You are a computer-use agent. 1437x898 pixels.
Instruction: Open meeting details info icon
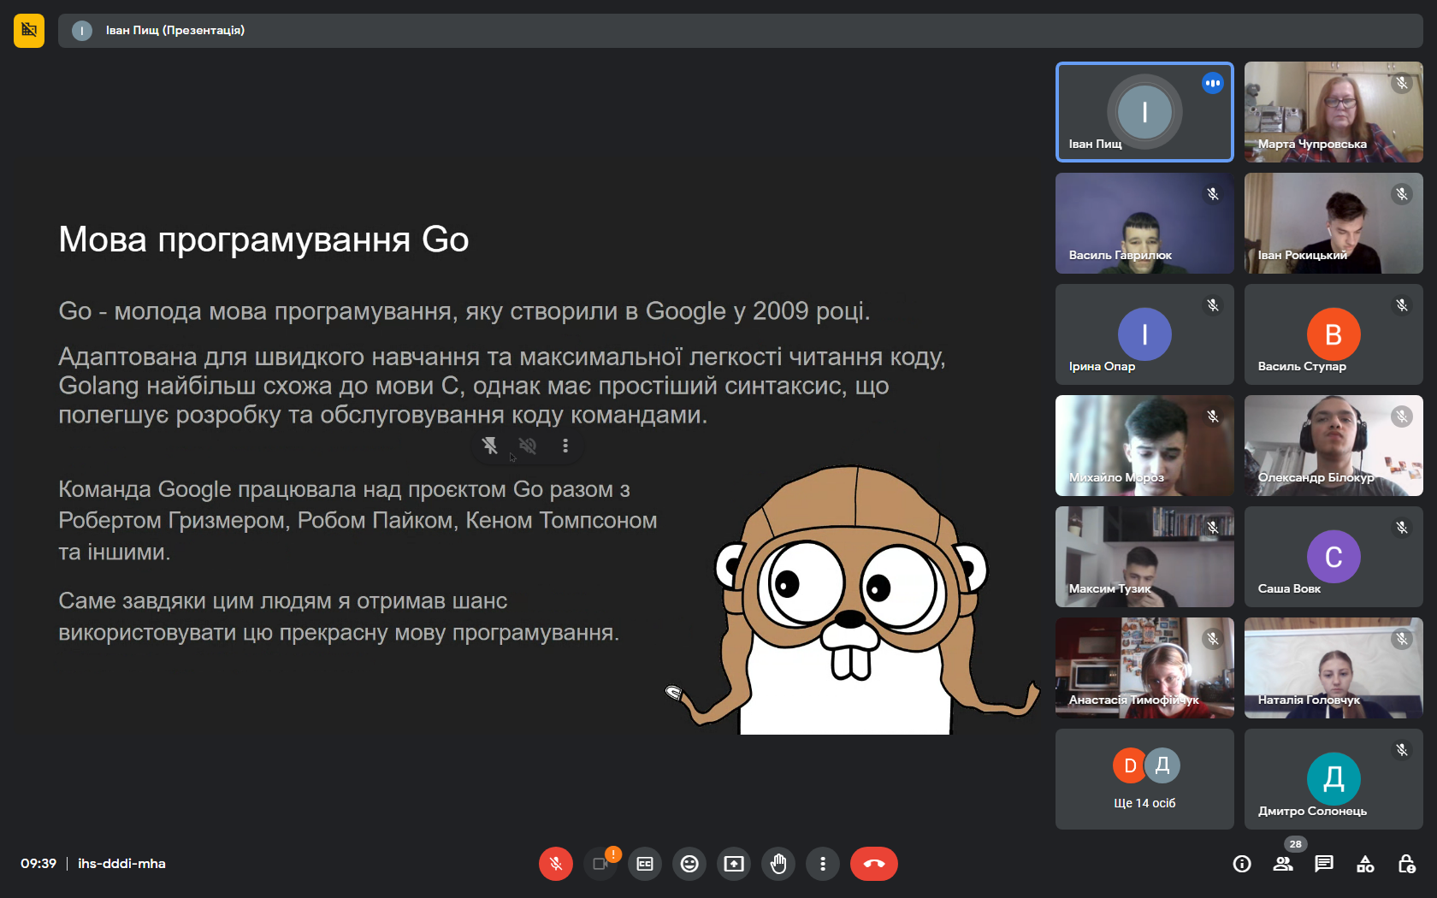coord(1242,864)
